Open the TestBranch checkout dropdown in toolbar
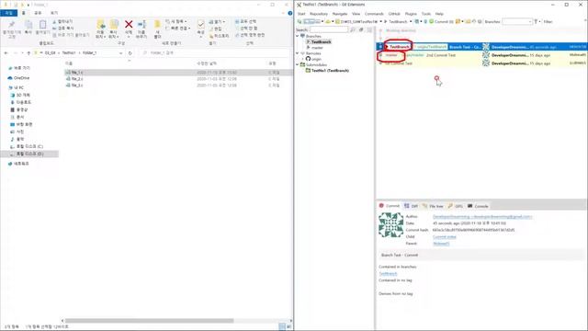This screenshot has height=331, width=588. point(411,22)
